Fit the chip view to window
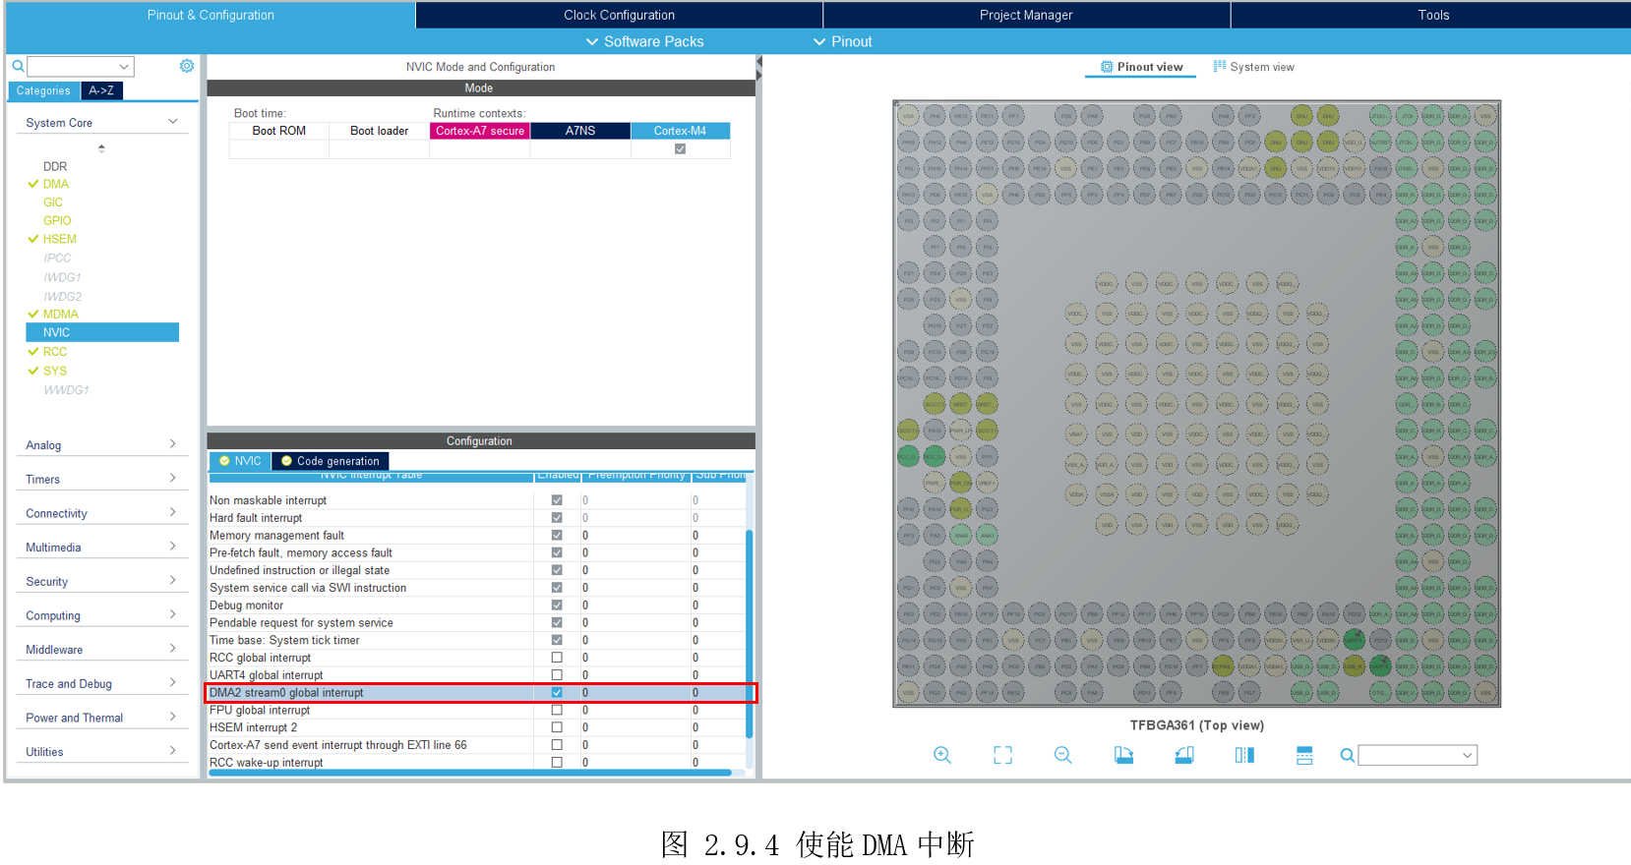 pos(1002,755)
